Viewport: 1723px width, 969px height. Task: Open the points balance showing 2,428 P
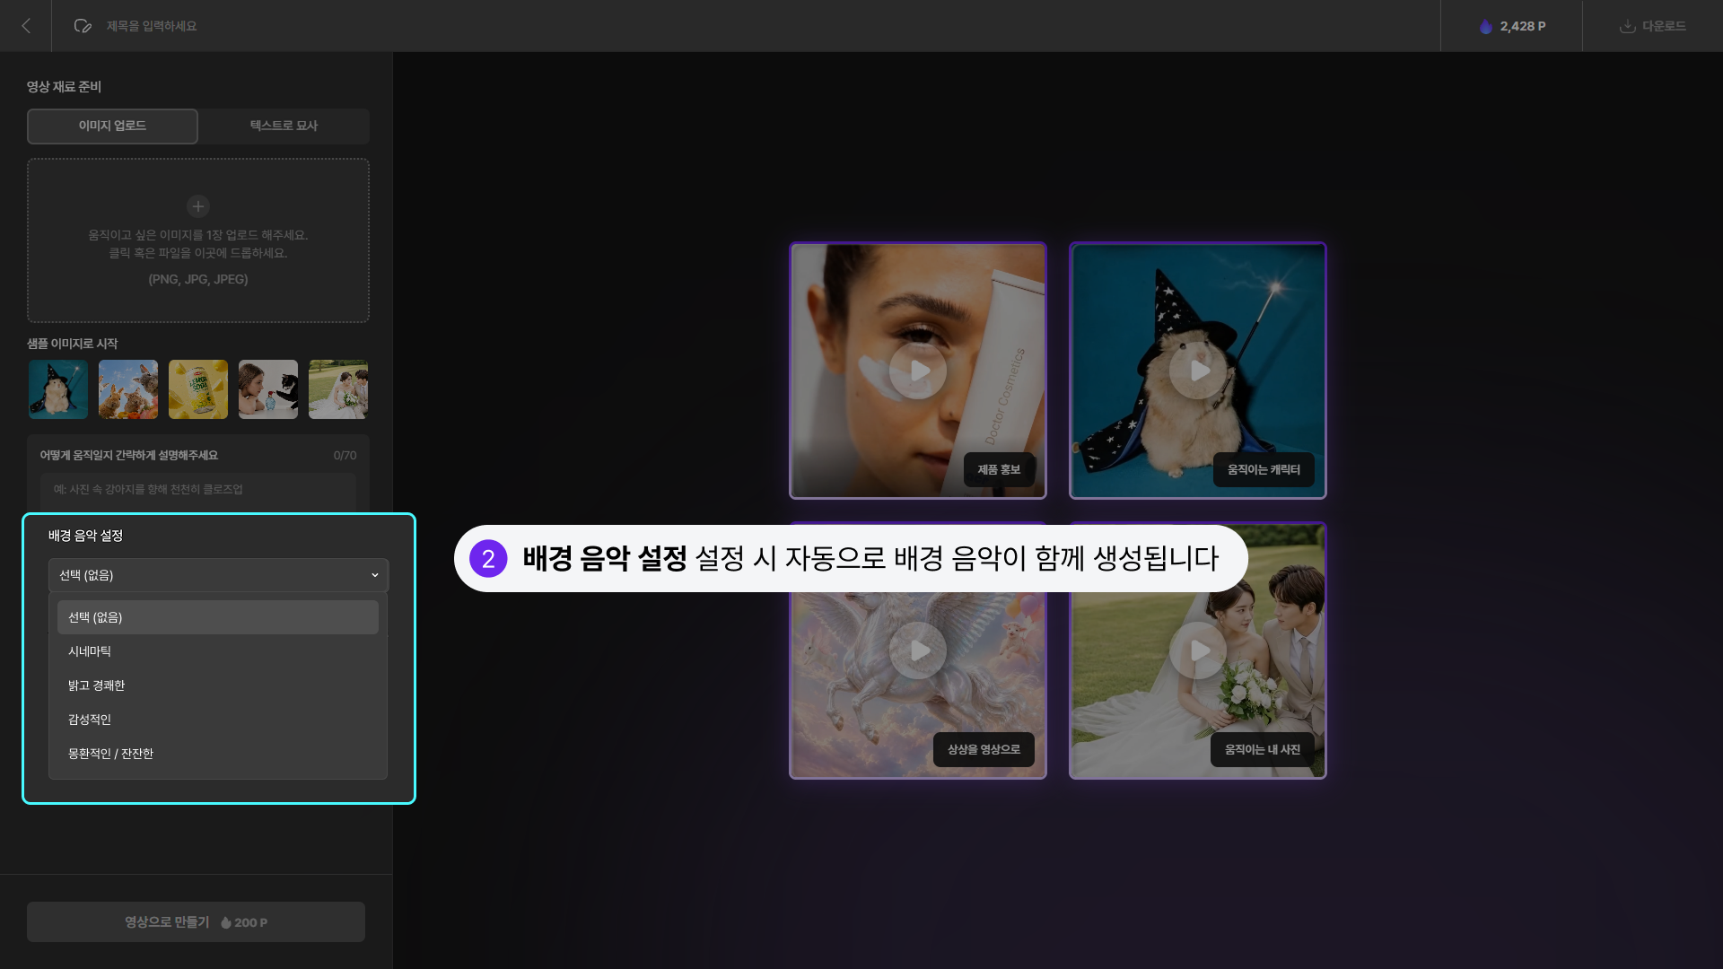pos(1512,26)
